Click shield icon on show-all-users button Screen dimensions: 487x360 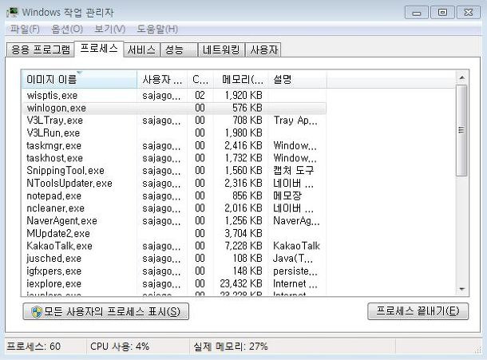(37, 311)
